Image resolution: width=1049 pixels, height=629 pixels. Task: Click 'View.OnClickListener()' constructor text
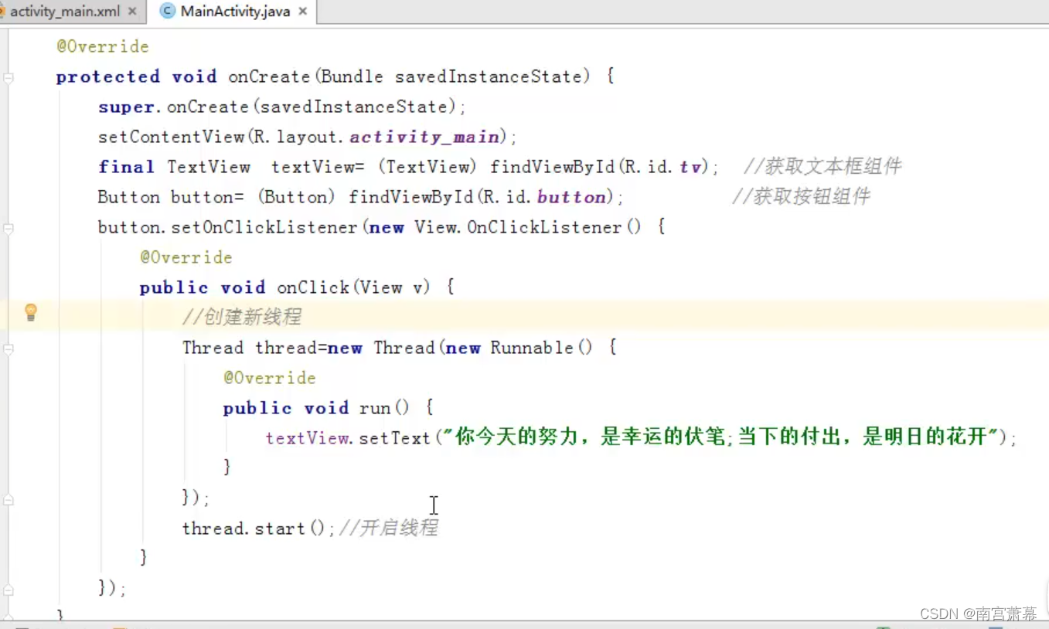528,227
